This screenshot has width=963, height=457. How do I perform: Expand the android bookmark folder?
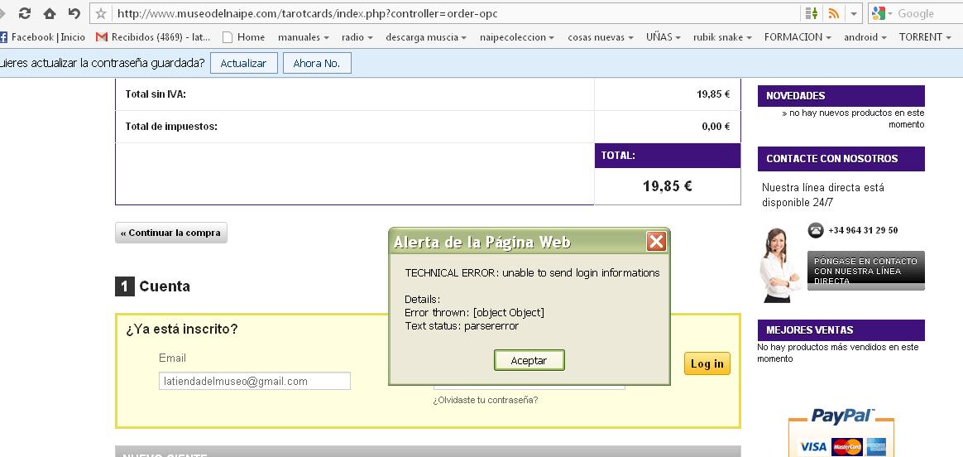coord(865,37)
